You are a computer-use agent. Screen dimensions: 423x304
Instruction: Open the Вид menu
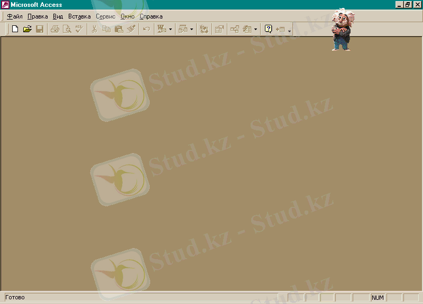pyautogui.click(x=58, y=16)
